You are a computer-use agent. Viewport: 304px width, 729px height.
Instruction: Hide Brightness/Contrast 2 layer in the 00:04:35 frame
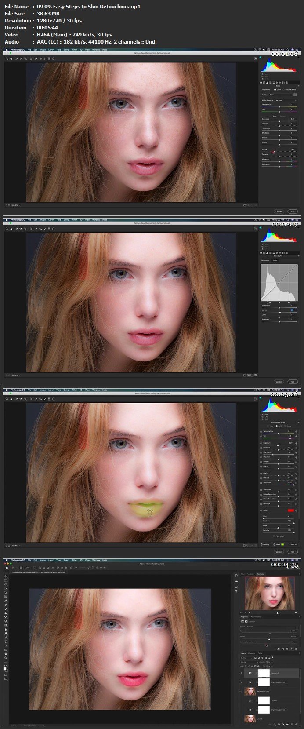click(242, 682)
